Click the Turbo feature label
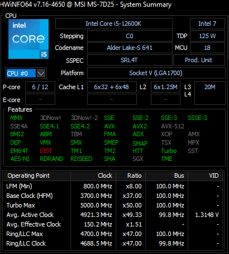Viewport: 229px width, 254px height. click(169, 151)
